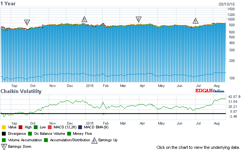Click the Earnings Up triangle legend icon
The width and height of the screenshot is (241, 150).
(x=95, y=141)
